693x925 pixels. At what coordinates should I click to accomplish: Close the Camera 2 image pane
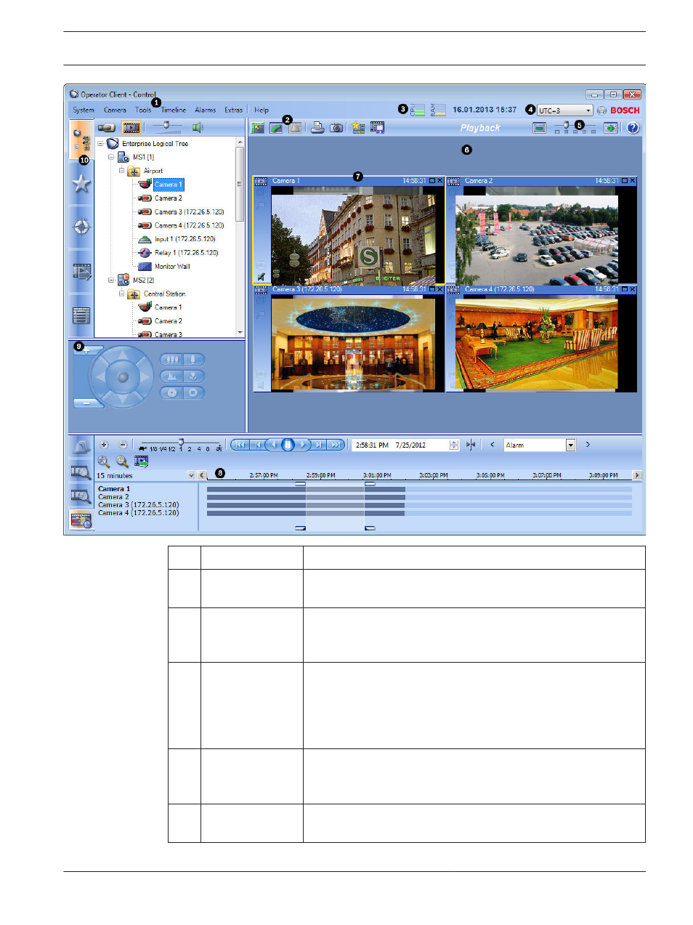633,181
